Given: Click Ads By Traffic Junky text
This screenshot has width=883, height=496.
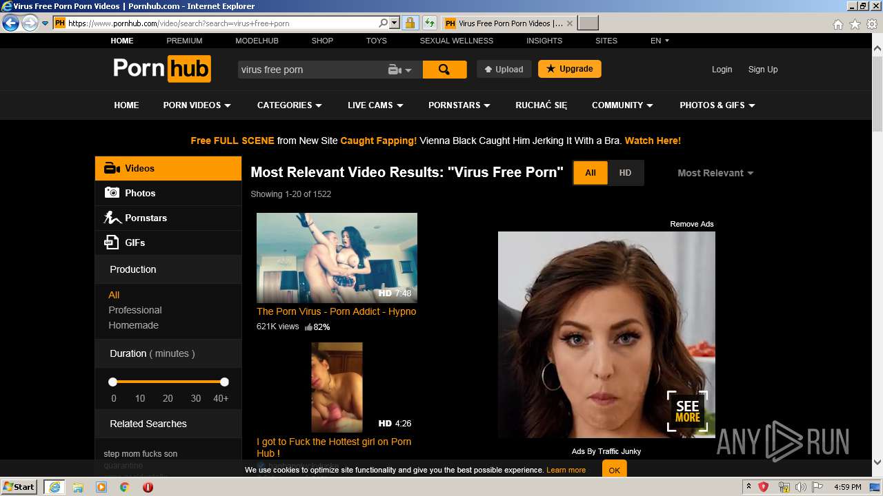Looking at the screenshot, I should point(606,451).
